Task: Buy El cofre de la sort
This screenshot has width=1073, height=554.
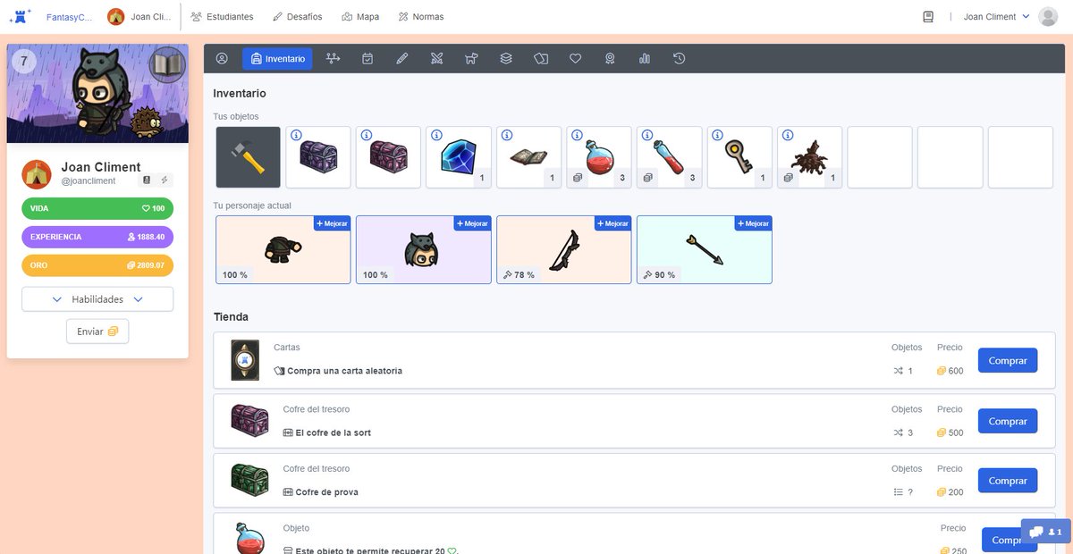Action: (x=1008, y=421)
